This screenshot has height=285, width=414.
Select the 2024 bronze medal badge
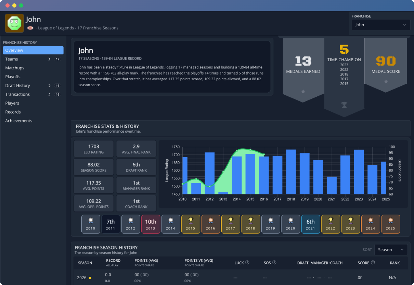[371, 224]
